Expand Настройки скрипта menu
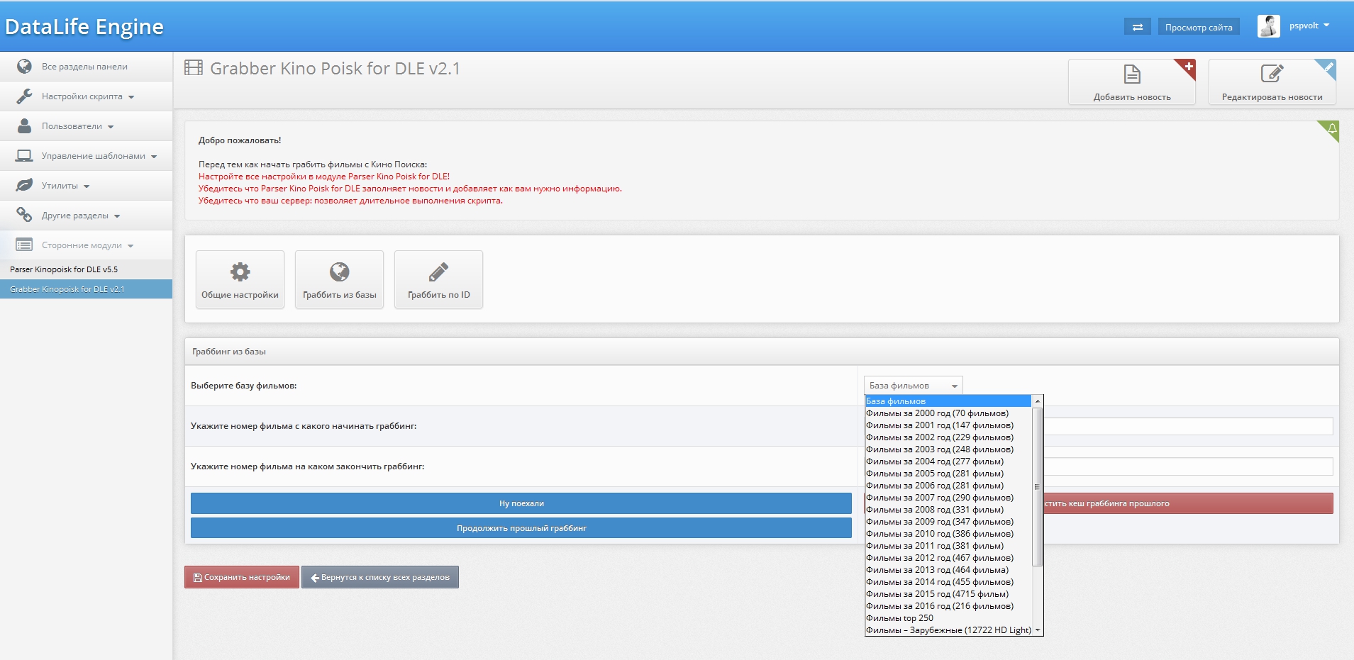Image resolution: width=1354 pixels, height=660 pixels. [x=87, y=96]
